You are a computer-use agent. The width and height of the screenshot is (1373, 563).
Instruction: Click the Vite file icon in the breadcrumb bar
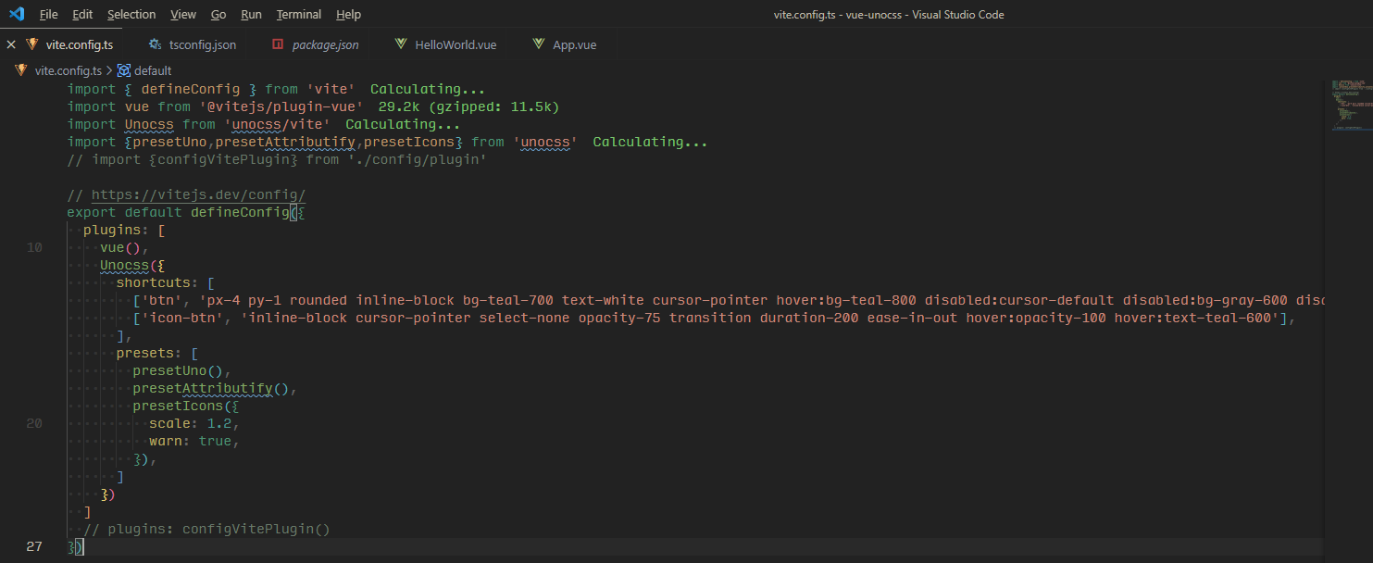[20, 69]
